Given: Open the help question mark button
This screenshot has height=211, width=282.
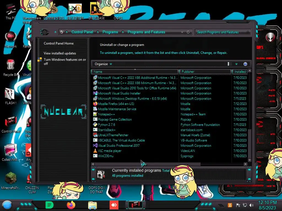Looking at the screenshot, I should click(245, 64).
